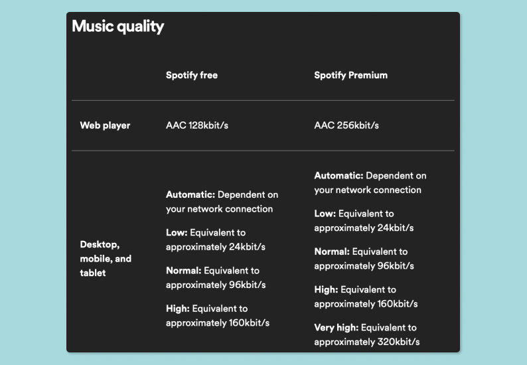Click 96kbit/s text in Spotify free column
The width and height of the screenshot is (527, 365).
tap(246, 285)
